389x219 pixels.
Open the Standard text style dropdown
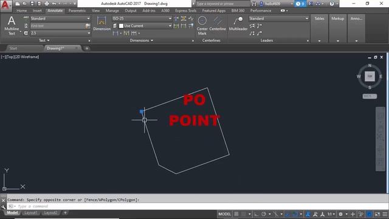click(x=60, y=18)
